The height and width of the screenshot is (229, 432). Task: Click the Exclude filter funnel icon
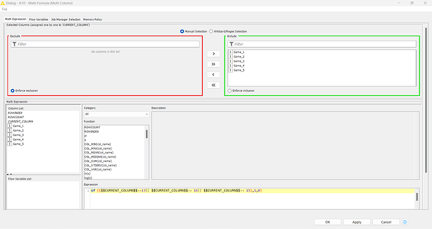coord(14,44)
